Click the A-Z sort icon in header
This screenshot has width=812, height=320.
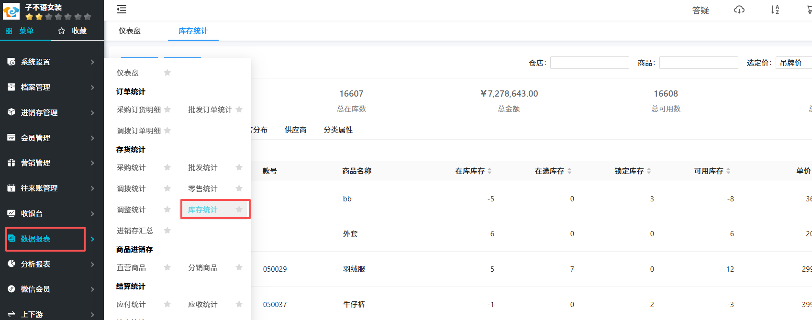pyautogui.click(x=775, y=10)
